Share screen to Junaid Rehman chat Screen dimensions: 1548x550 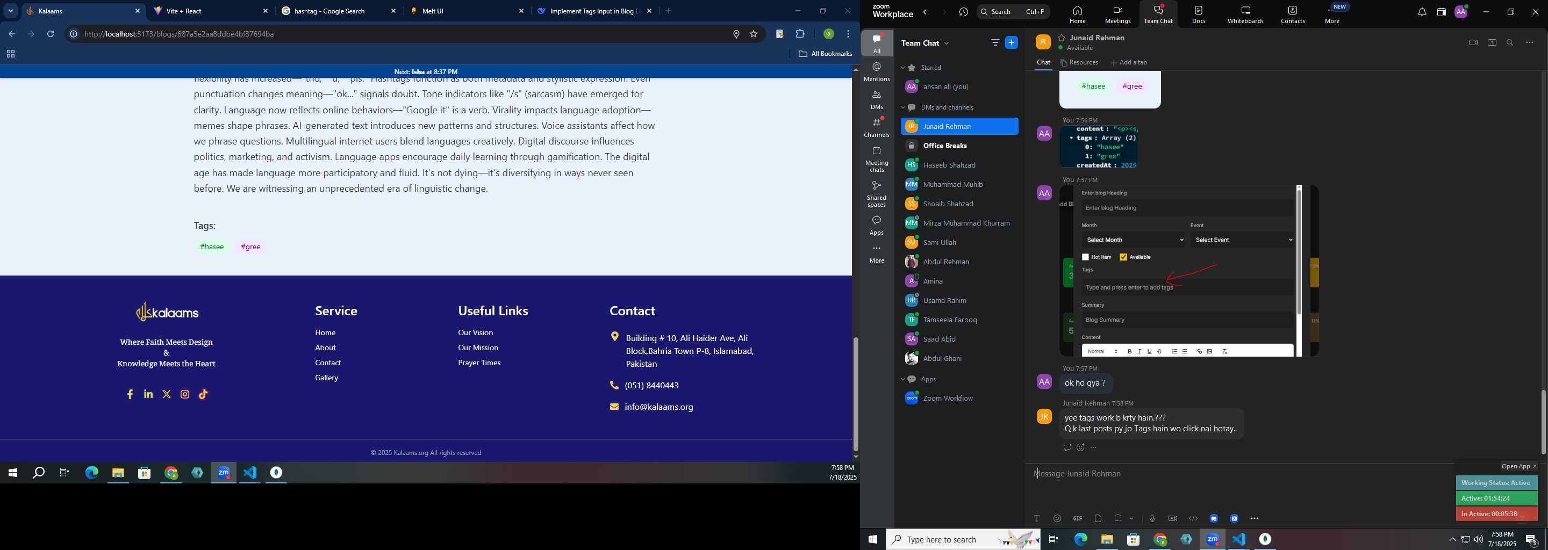click(x=1492, y=42)
